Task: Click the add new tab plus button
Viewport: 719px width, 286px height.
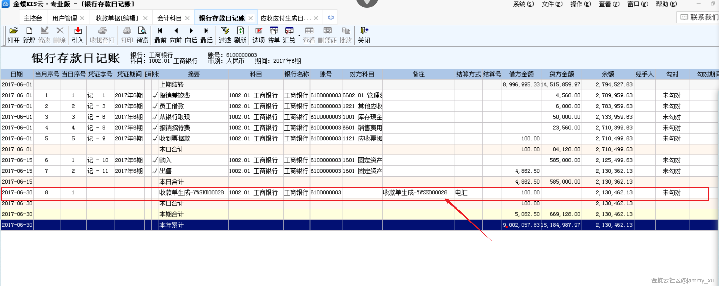Action: tap(331, 18)
